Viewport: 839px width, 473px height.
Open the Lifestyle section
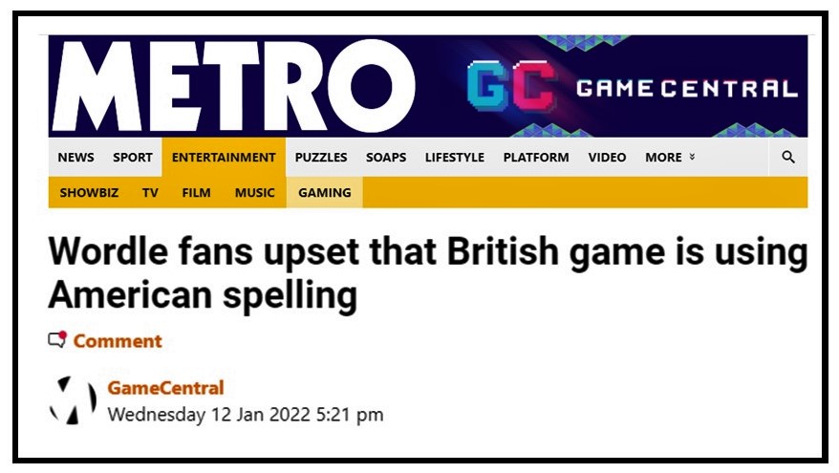tap(455, 158)
